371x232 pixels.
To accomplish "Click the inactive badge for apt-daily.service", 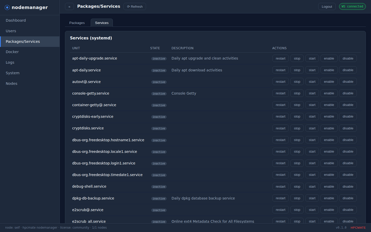I will (x=159, y=71).
